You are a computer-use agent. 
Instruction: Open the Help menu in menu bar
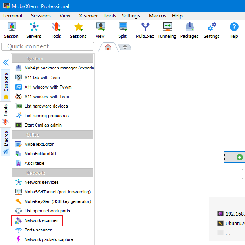coord(177,16)
